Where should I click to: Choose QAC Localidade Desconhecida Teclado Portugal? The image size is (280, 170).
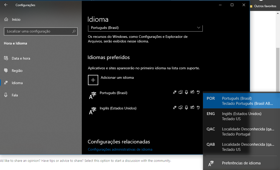pos(242,131)
